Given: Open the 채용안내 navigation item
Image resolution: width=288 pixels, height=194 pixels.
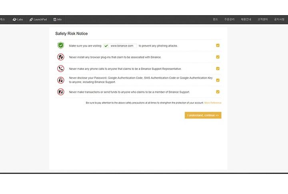Looking at the screenshot, I should coord(246,19).
